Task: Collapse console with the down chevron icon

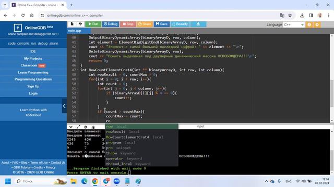Action: 71,127
